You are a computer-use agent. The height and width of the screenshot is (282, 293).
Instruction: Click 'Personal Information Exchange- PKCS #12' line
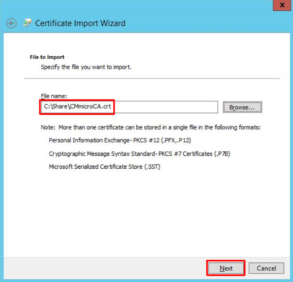point(120,140)
